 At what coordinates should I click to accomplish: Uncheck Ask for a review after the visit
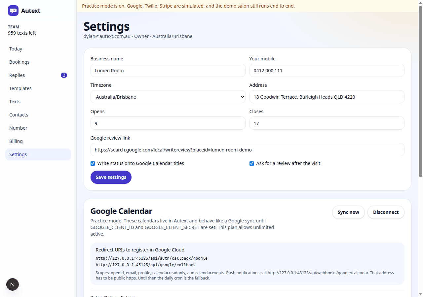[x=252, y=163]
